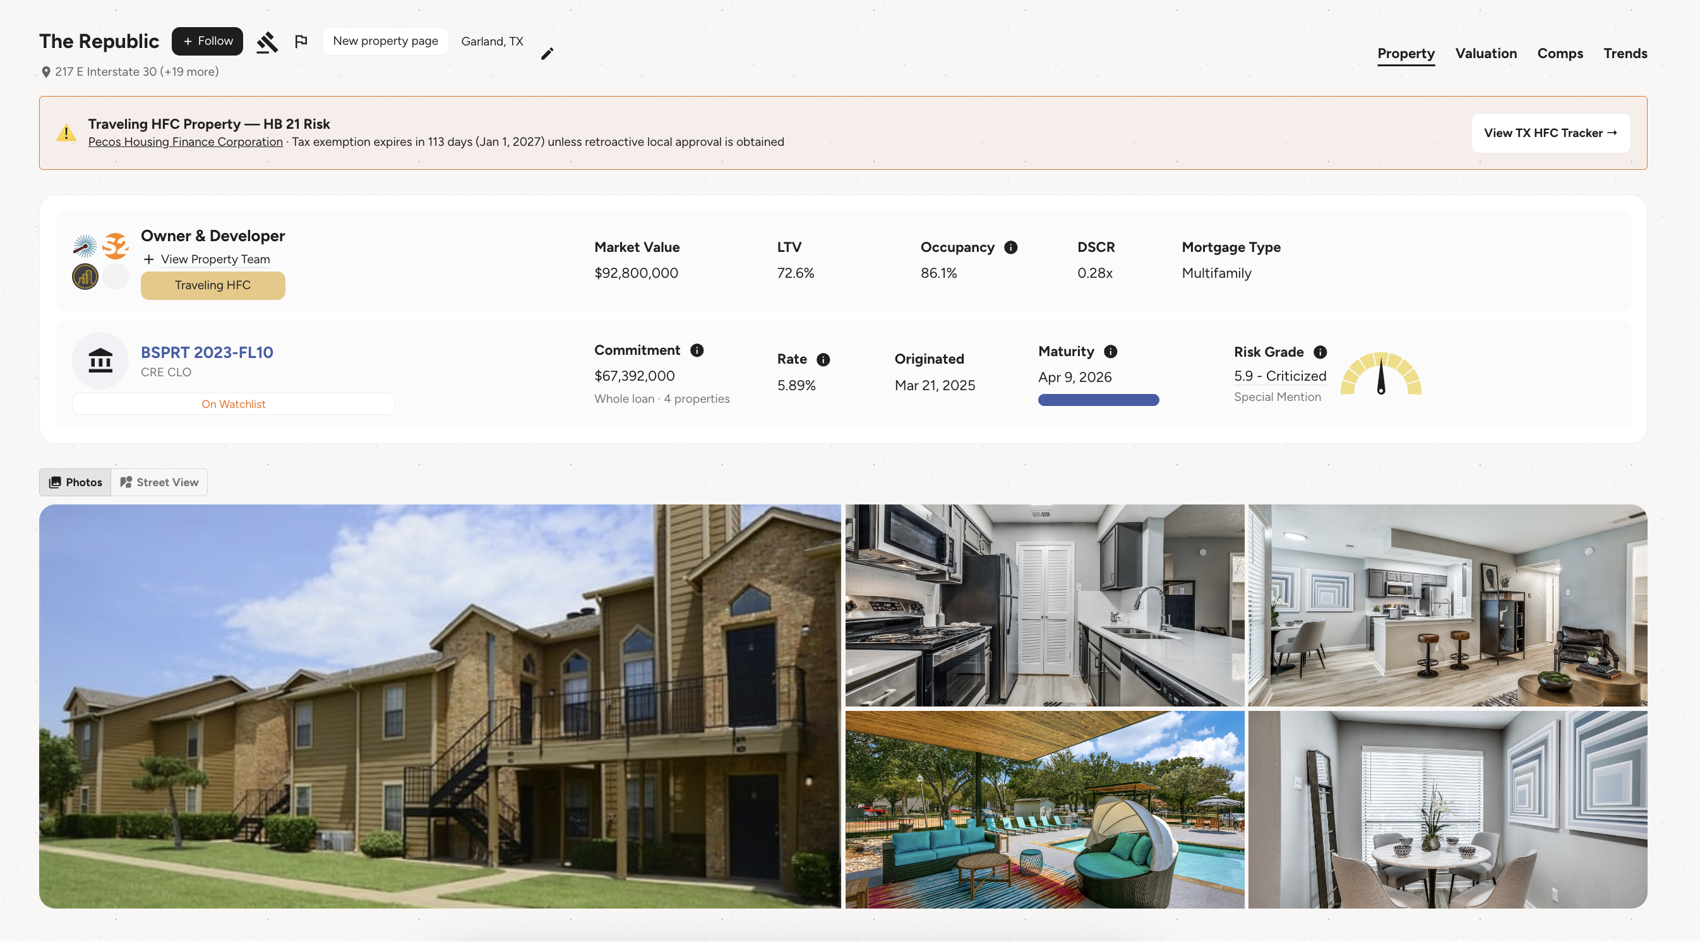Click the Commitment amount $67,392,000

(x=634, y=376)
